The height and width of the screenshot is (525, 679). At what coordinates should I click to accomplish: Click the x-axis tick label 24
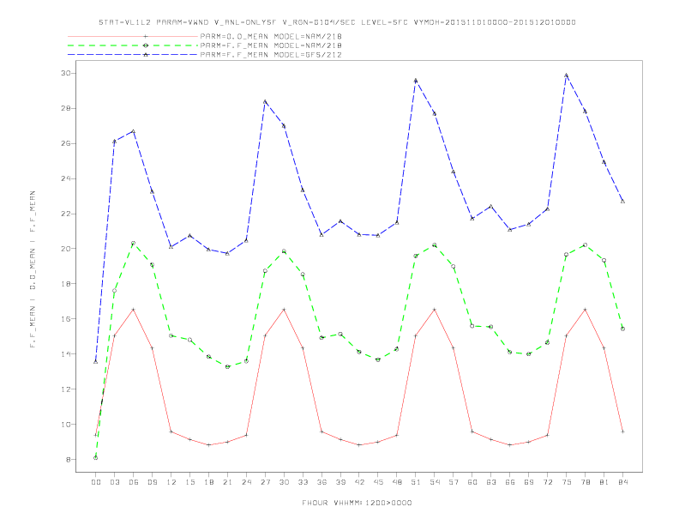(246, 482)
